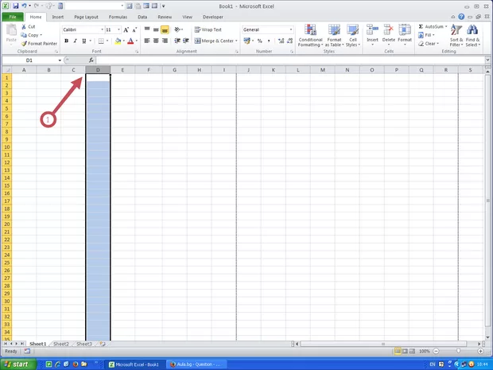Apply the red Font Color
The image size is (493, 370).
point(130,41)
